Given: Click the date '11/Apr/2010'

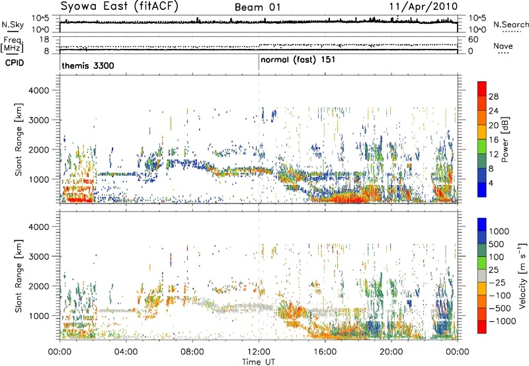Looking at the screenshot, I should click(423, 7).
